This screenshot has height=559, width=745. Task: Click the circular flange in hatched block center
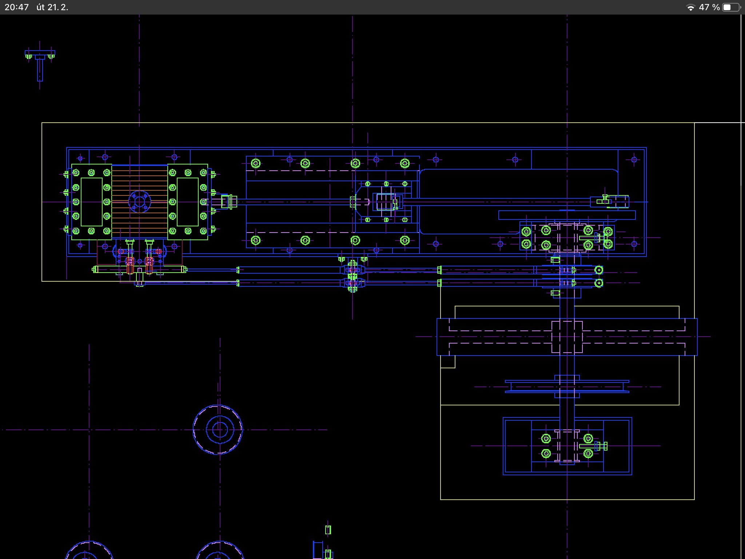pyautogui.click(x=139, y=202)
